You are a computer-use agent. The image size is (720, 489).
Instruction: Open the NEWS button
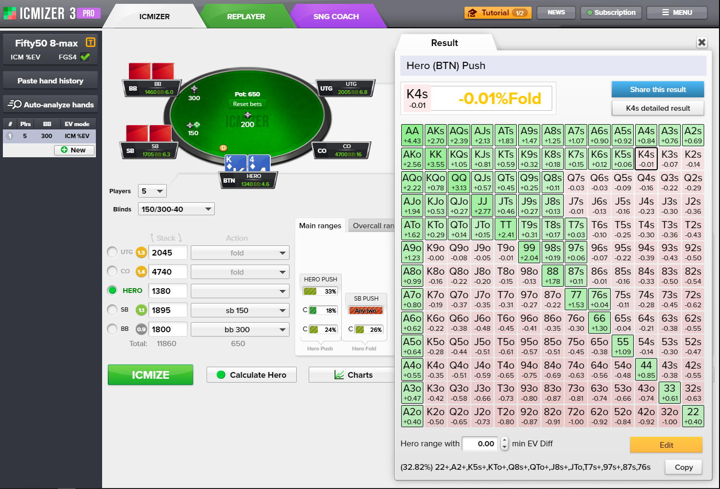(556, 12)
